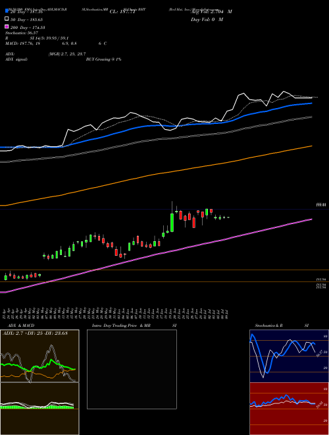Click the 'Avg Vol: 2.704 M' value
329x435 pixels.
pyautogui.click(x=211, y=12)
